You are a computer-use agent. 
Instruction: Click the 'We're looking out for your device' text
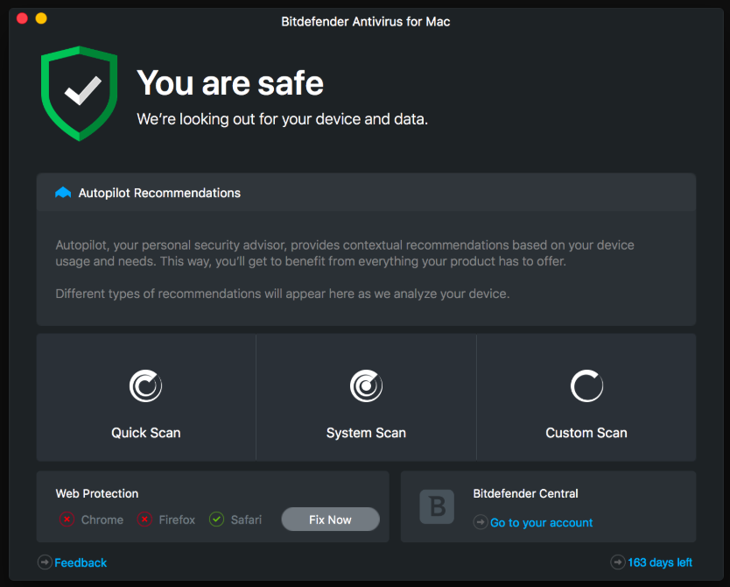(282, 119)
